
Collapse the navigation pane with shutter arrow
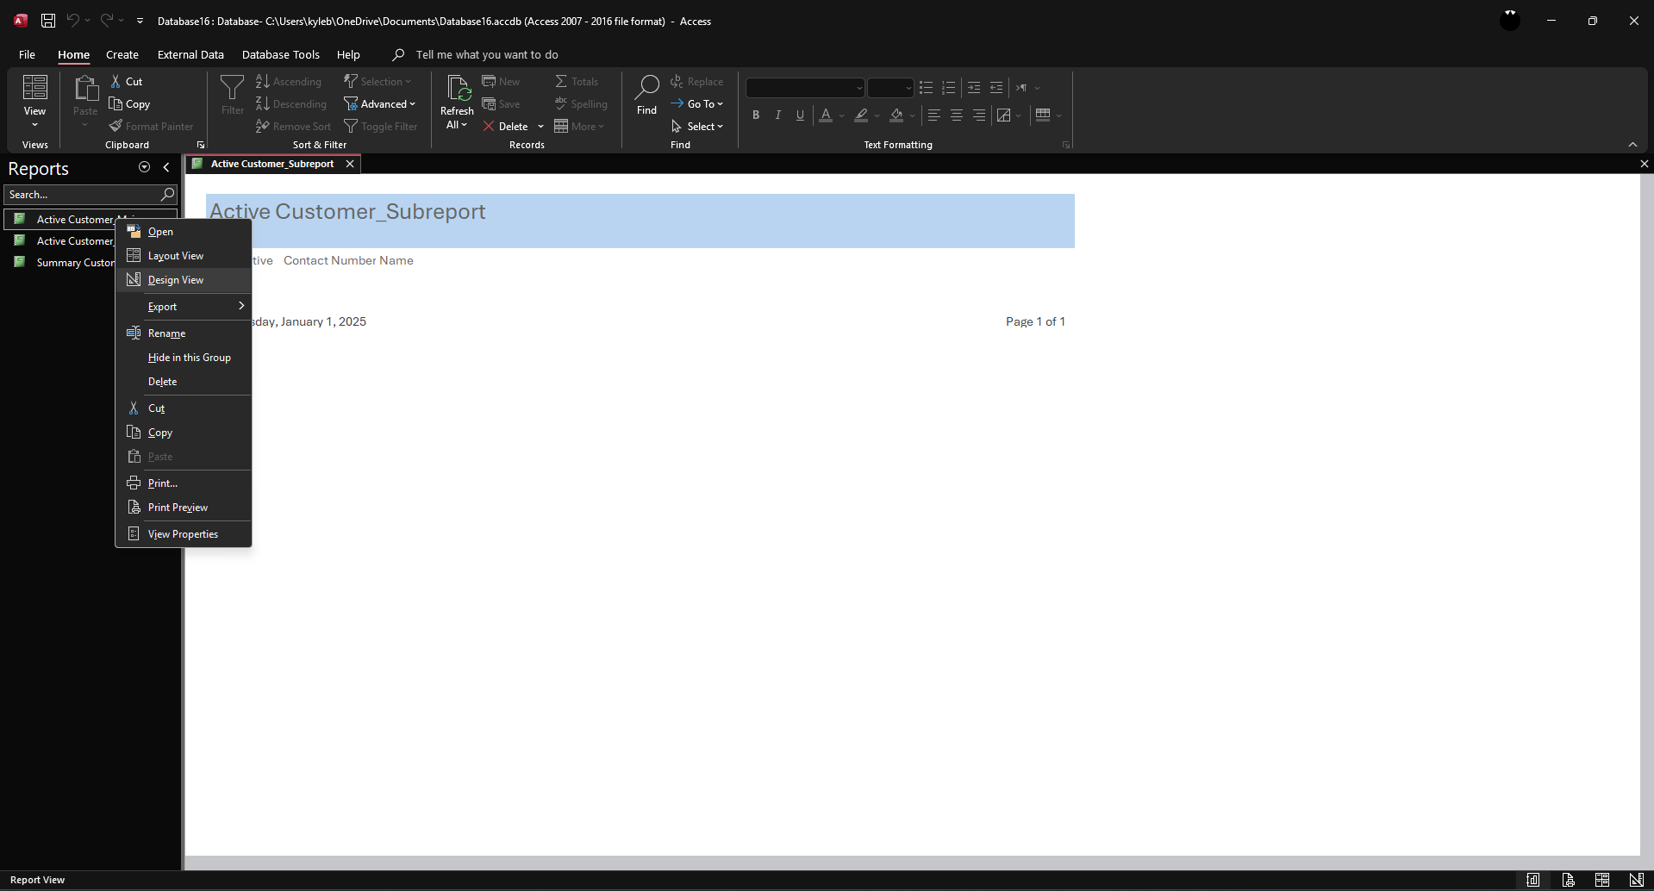coord(166,168)
